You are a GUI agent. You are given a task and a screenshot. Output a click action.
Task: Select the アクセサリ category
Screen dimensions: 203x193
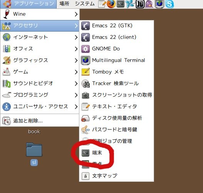(40, 26)
